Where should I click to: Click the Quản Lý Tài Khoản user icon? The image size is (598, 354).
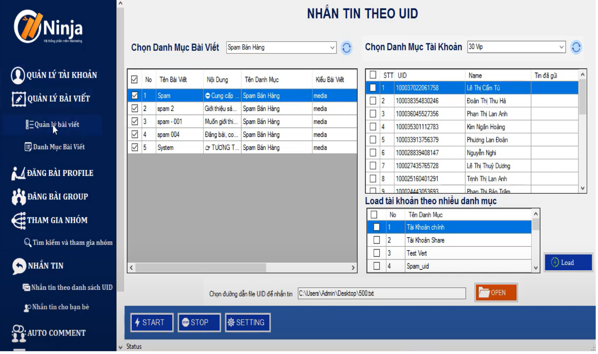(x=18, y=75)
